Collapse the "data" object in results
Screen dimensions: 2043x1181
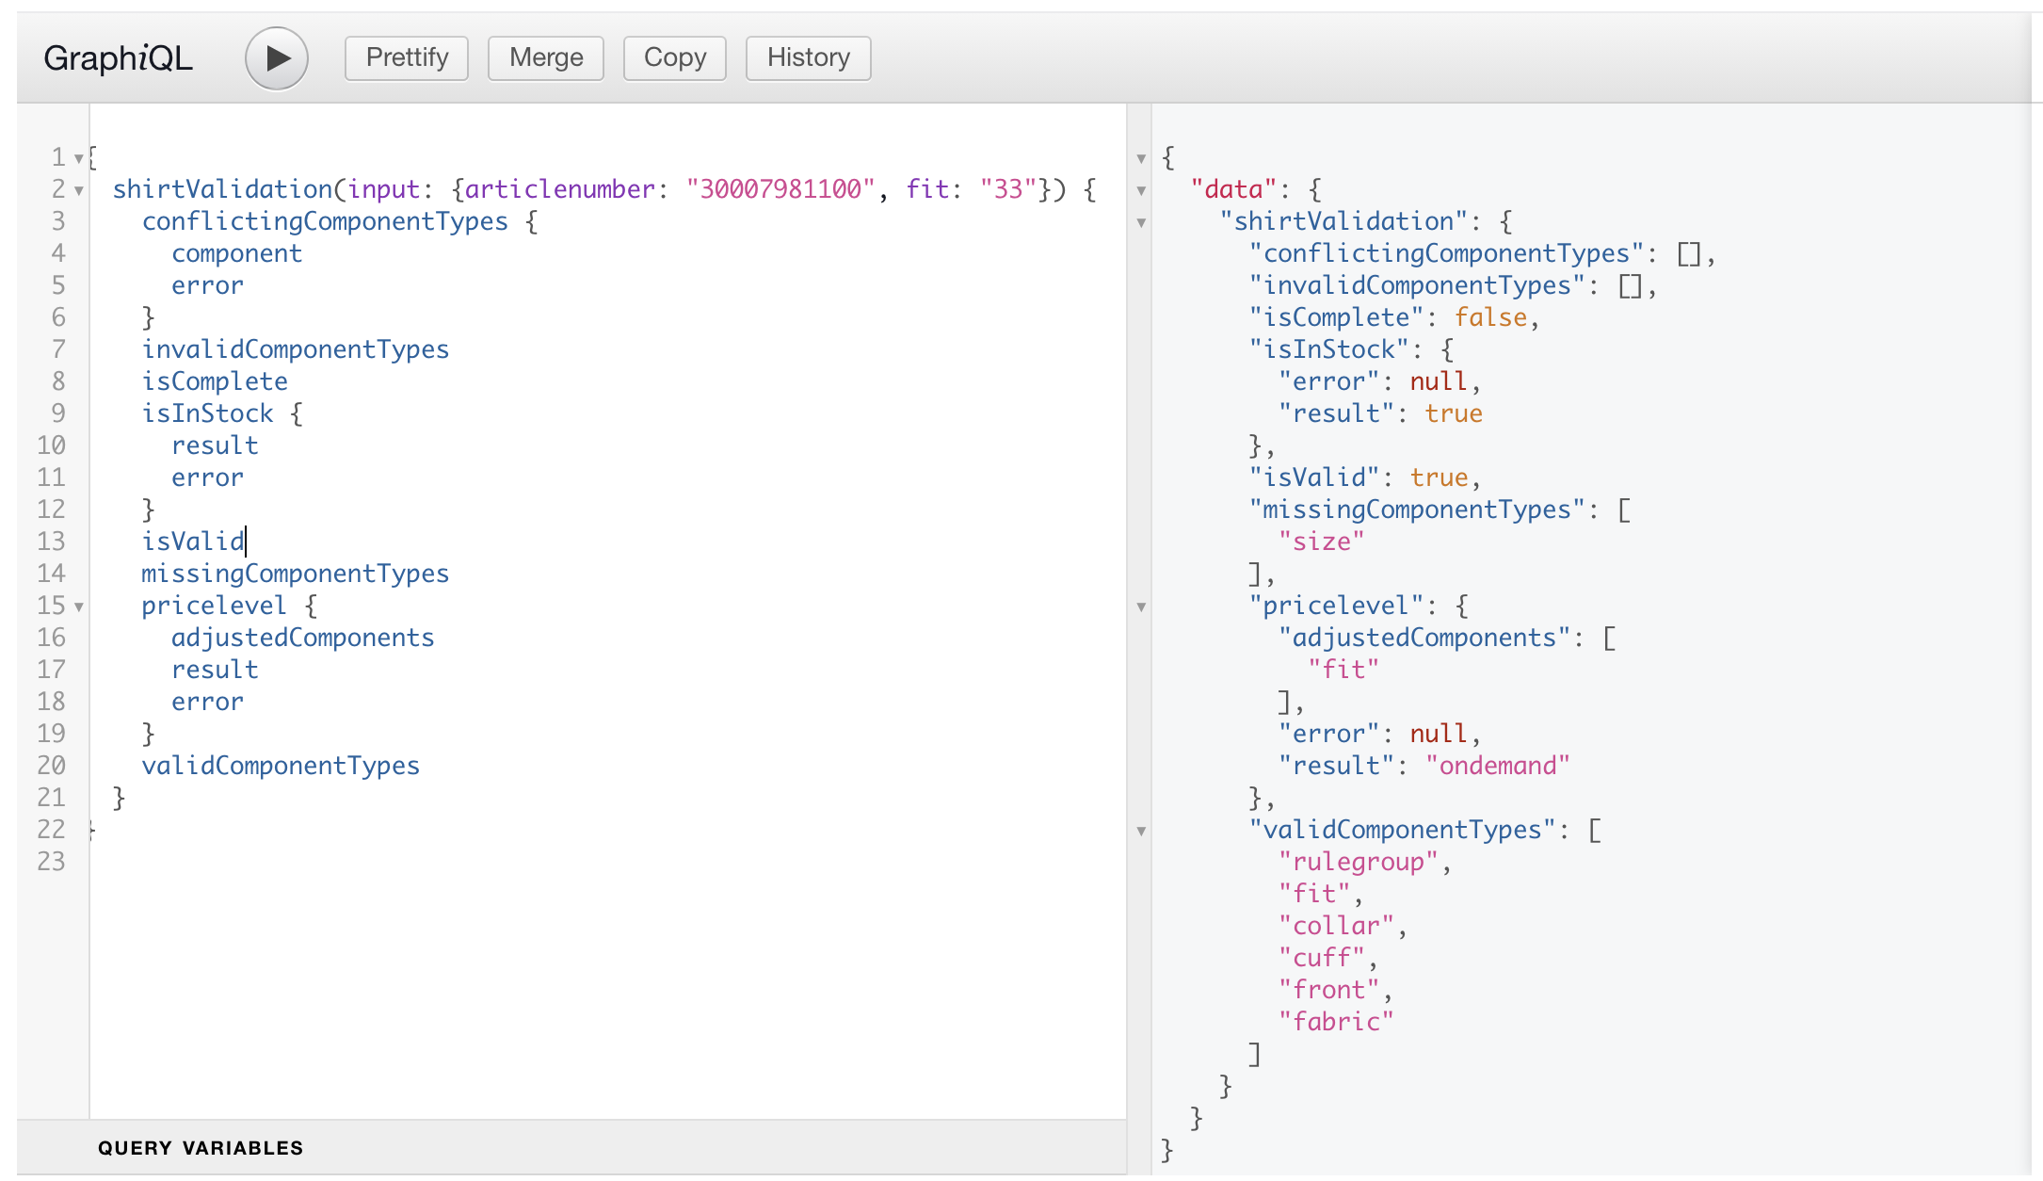pos(1141,190)
